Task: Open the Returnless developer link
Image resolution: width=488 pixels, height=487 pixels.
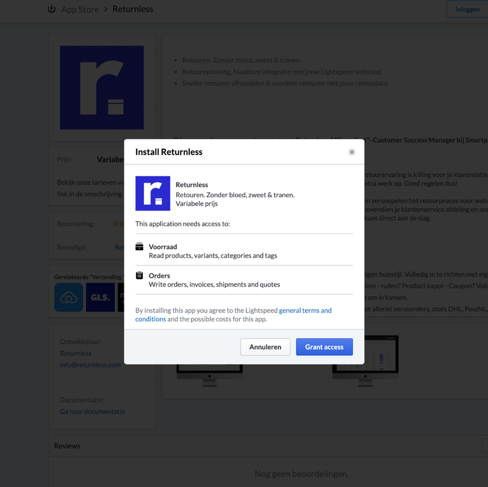Action: (x=76, y=353)
